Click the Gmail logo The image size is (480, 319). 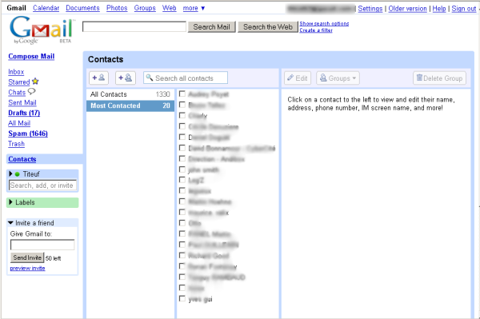click(42, 30)
